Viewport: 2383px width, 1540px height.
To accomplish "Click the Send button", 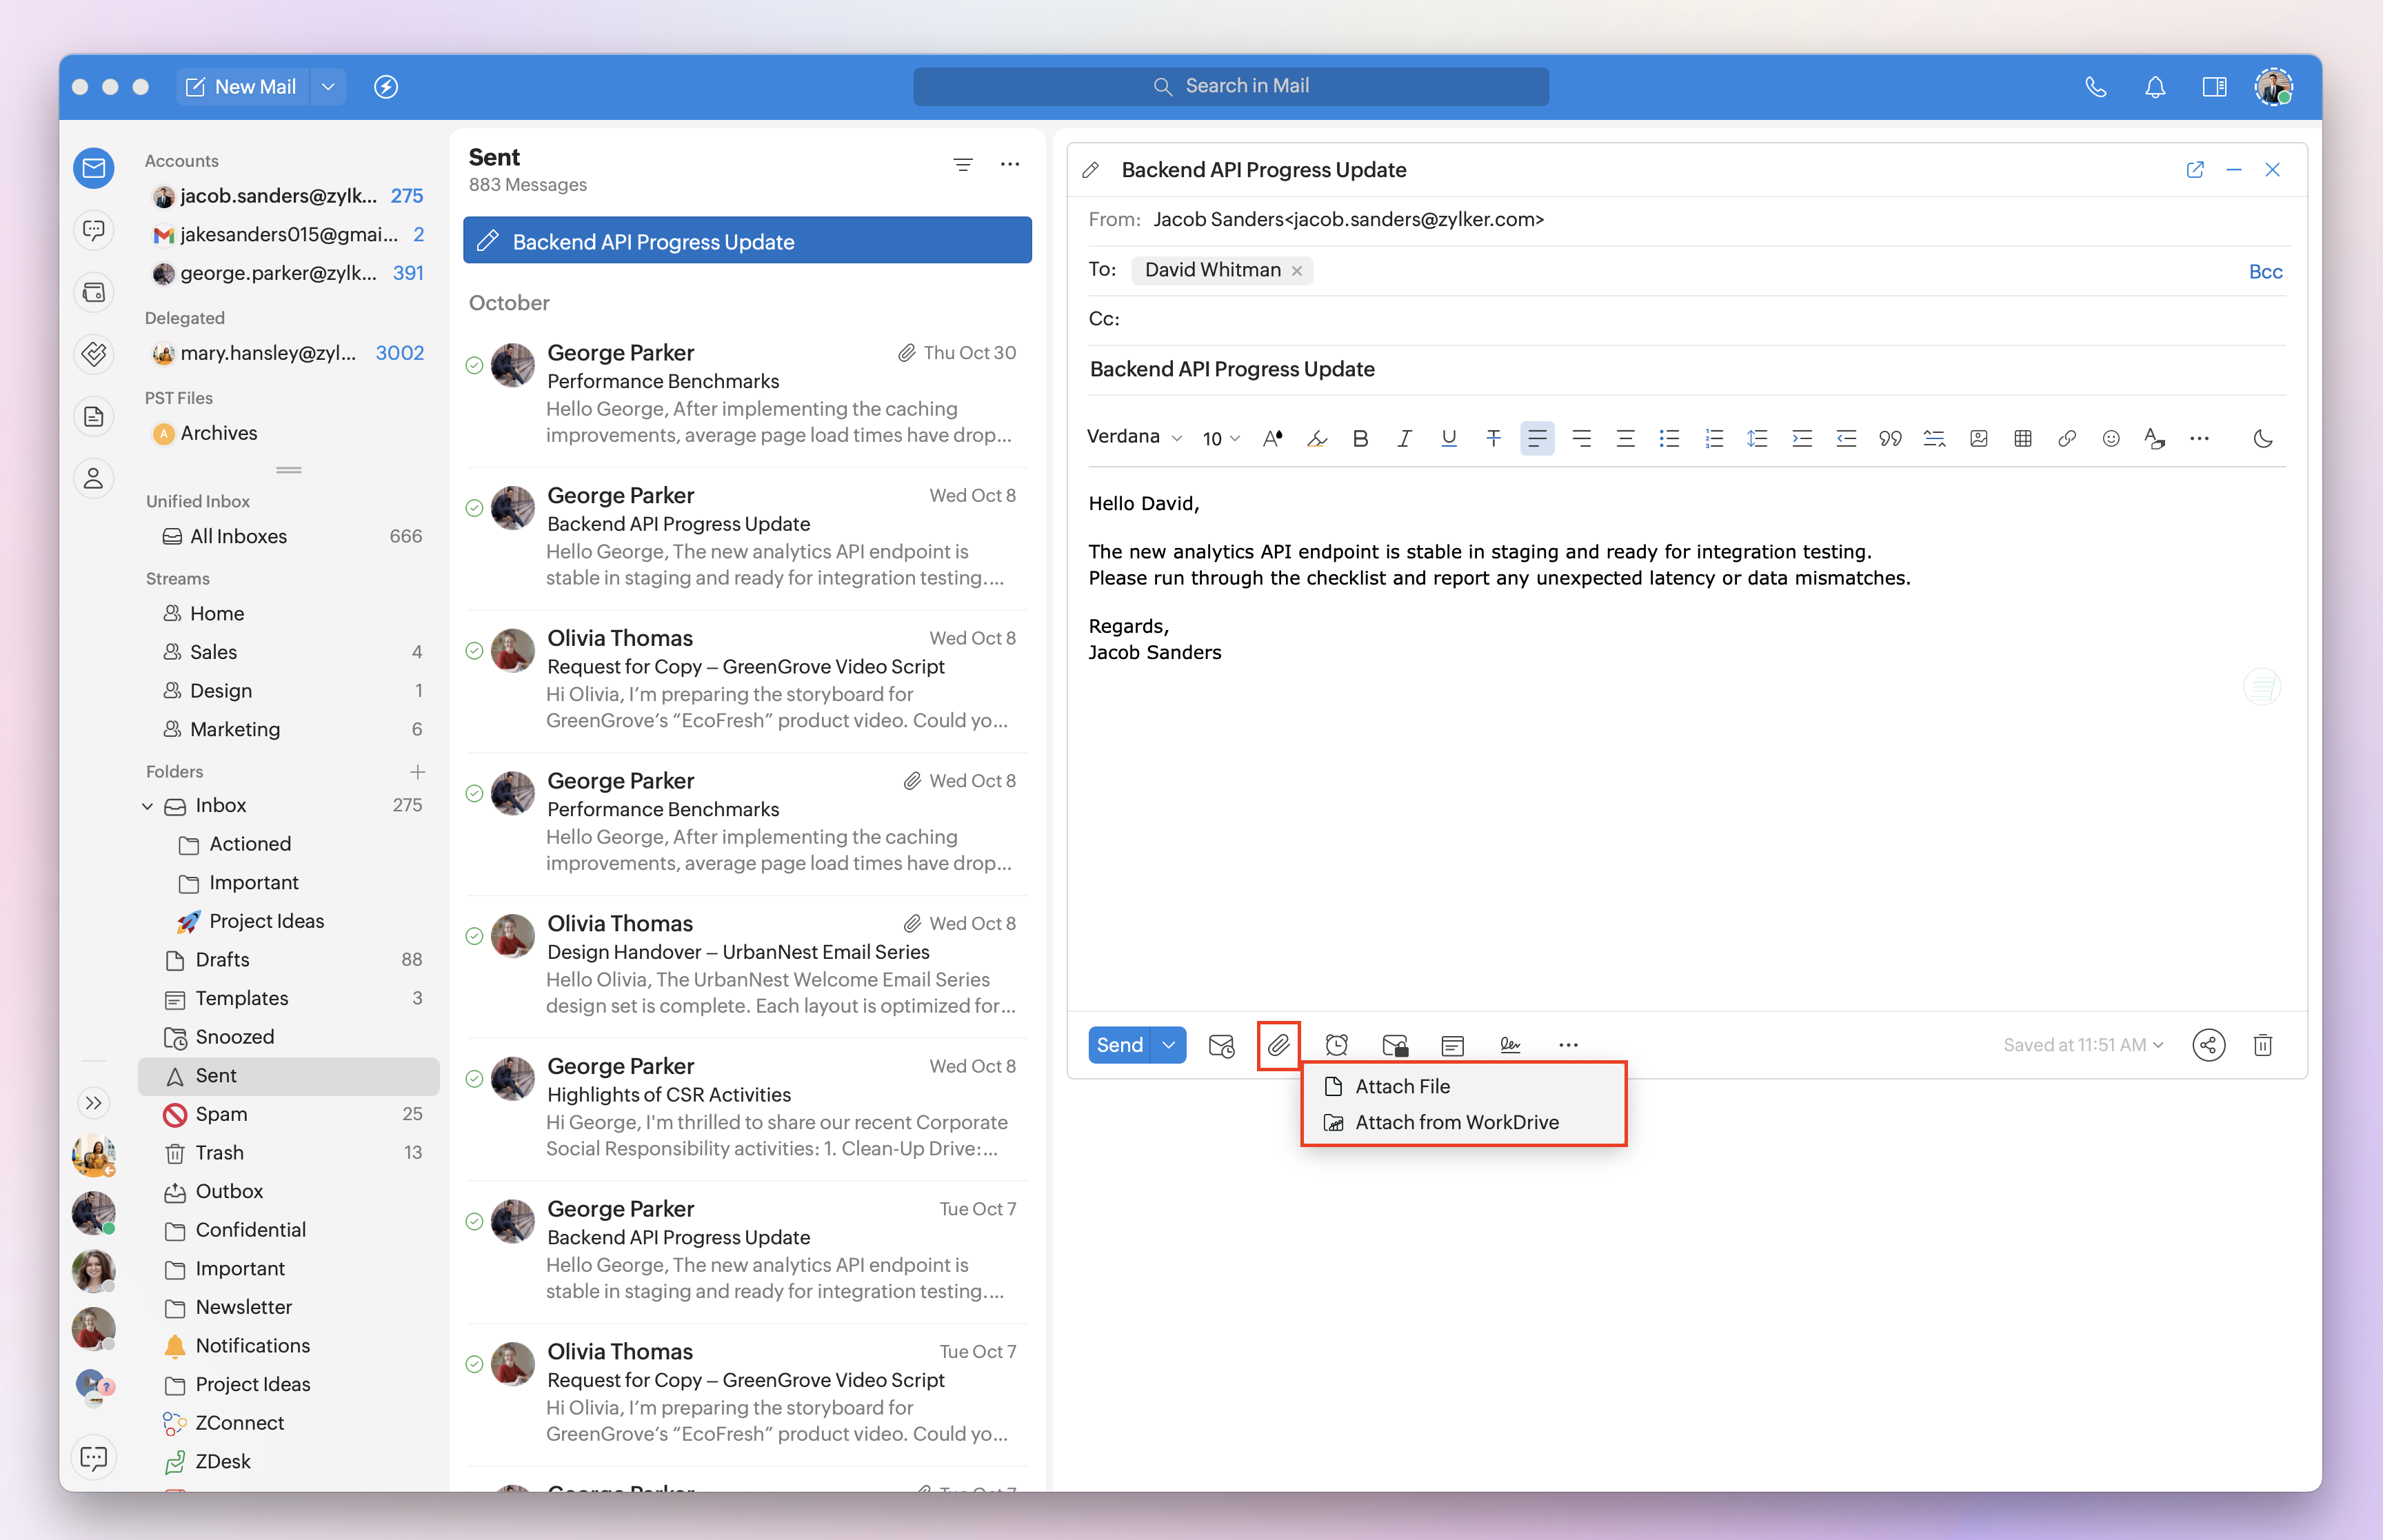I will 1119,1045.
